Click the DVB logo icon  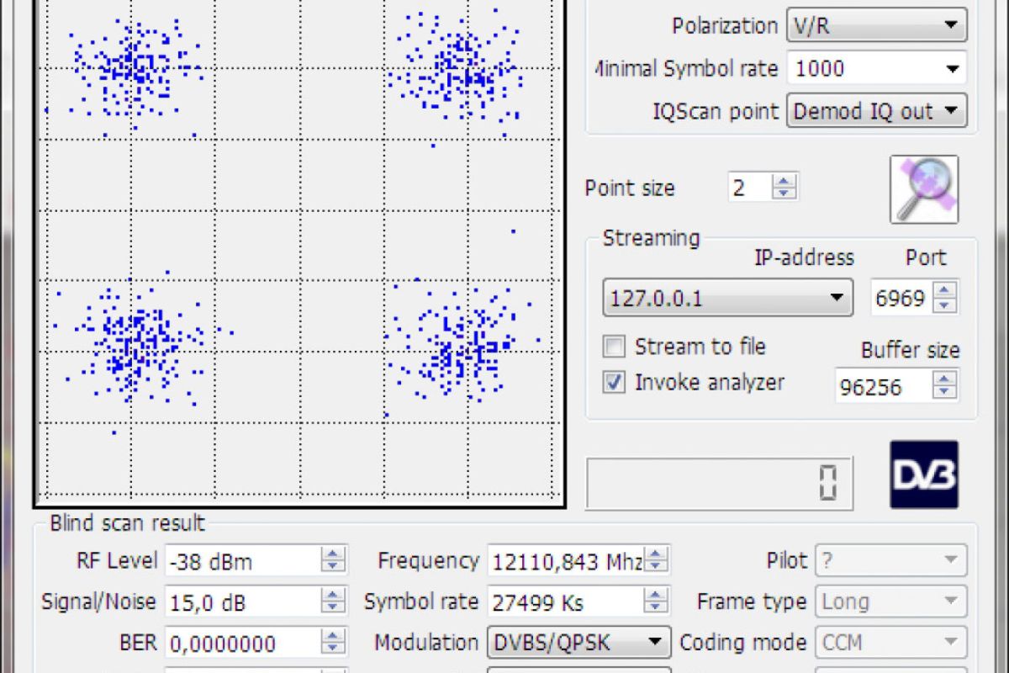tap(924, 475)
